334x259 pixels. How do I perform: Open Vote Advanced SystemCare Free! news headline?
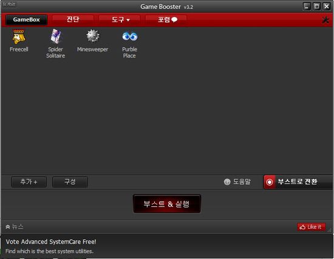(51, 242)
